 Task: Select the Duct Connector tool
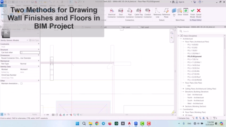[121, 13]
